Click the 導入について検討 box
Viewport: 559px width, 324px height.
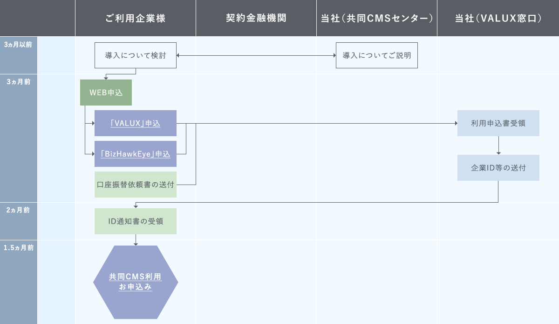coord(135,55)
